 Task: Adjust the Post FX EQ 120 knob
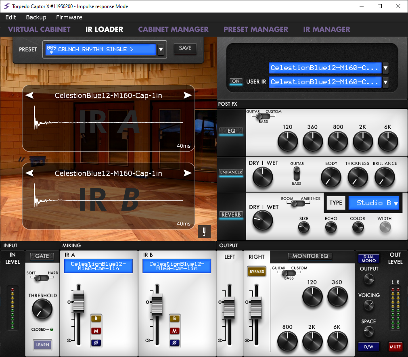click(x=288, y=142)
